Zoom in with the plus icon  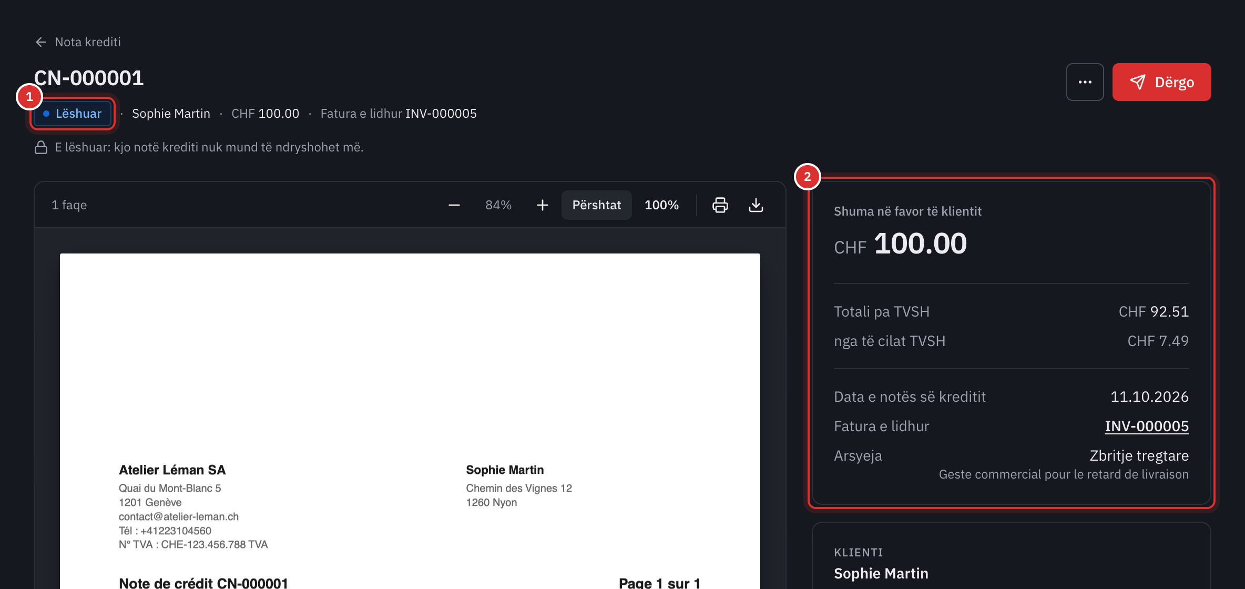coord(543,205)
